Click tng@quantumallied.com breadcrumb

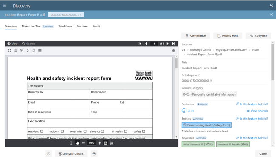pos(231,50)
